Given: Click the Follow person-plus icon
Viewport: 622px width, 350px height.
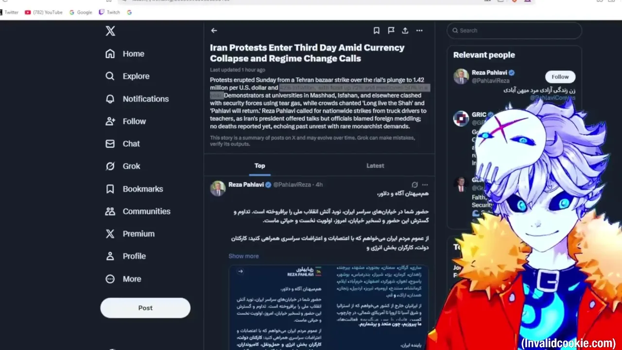Looking at the screenshot, I should (x=110, y=121).
